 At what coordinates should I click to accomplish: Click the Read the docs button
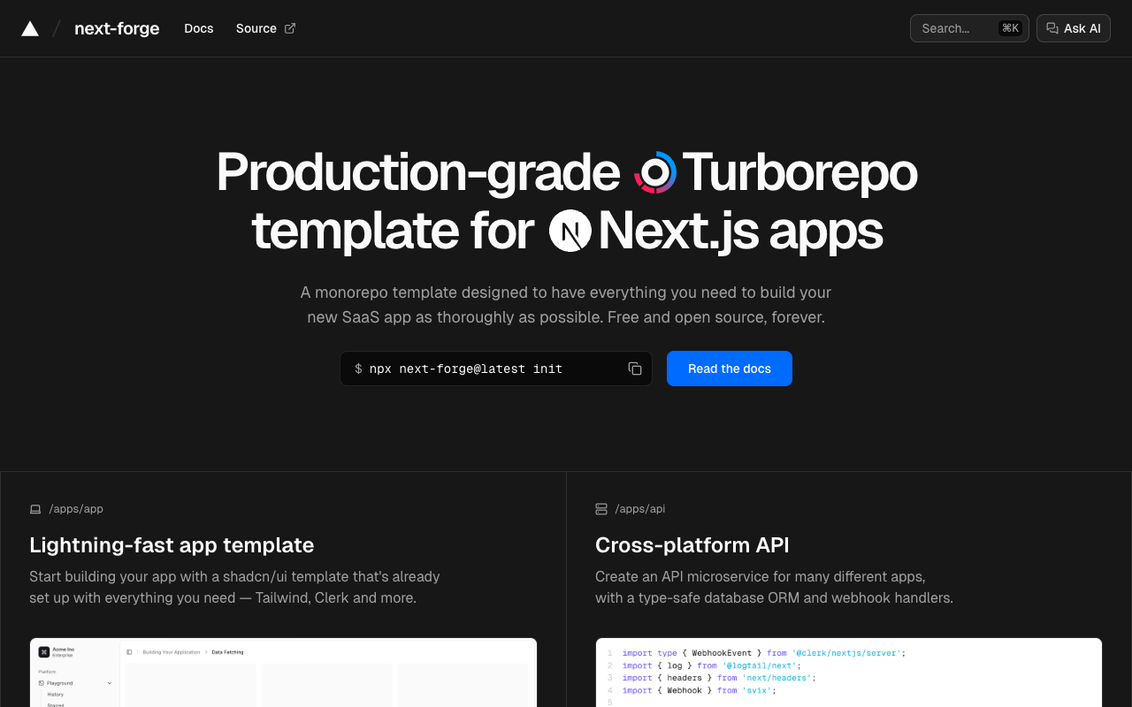(729, 369)
